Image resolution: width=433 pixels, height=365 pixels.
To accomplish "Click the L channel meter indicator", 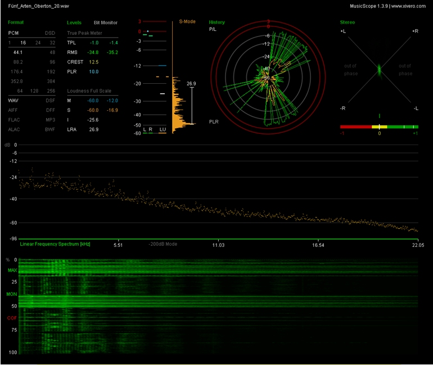I will [145, 129].
